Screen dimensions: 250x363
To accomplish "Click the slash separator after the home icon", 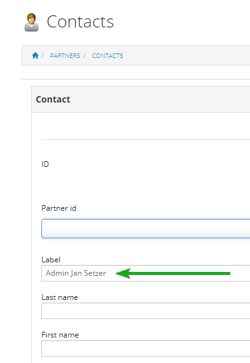I will 43,56.
